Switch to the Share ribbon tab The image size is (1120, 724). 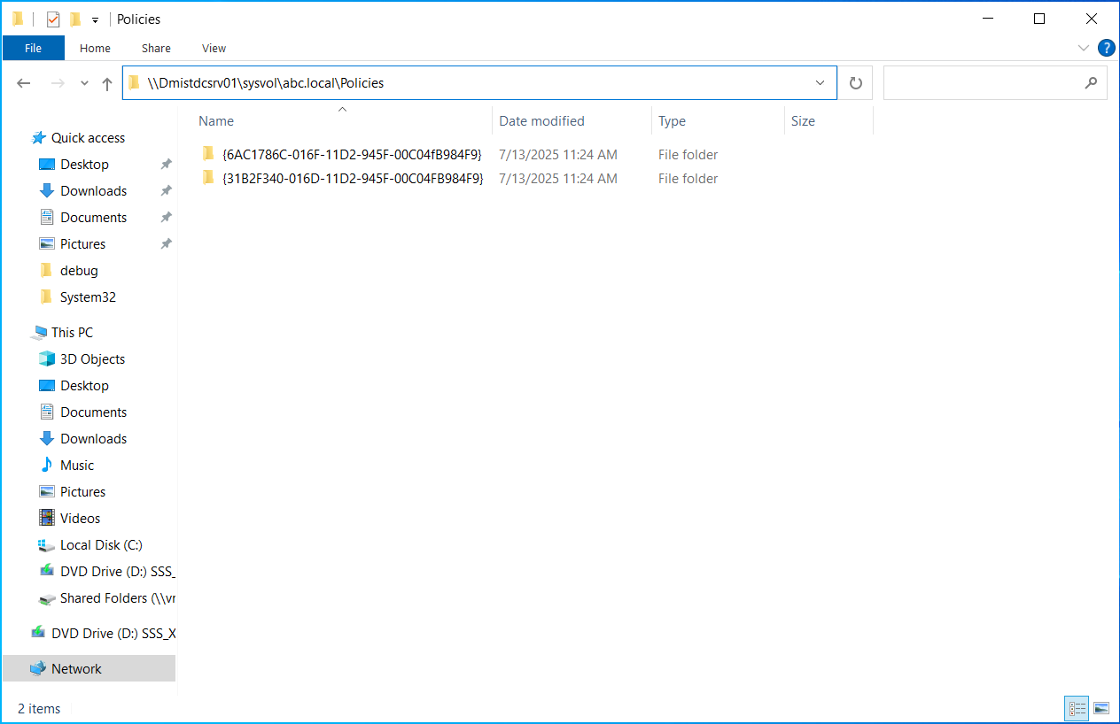[156, 48]
